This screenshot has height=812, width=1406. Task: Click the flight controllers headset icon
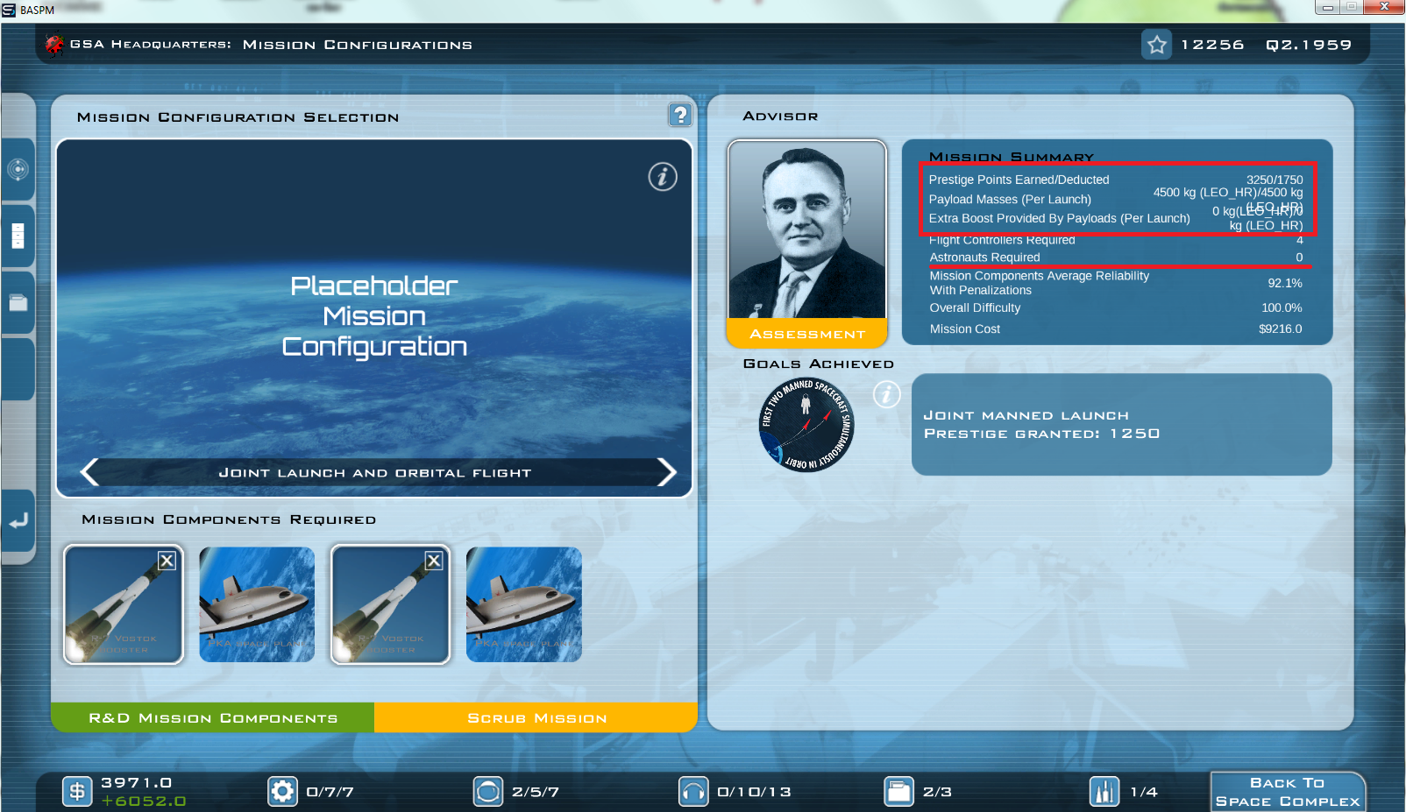click(x=693, y=792)
